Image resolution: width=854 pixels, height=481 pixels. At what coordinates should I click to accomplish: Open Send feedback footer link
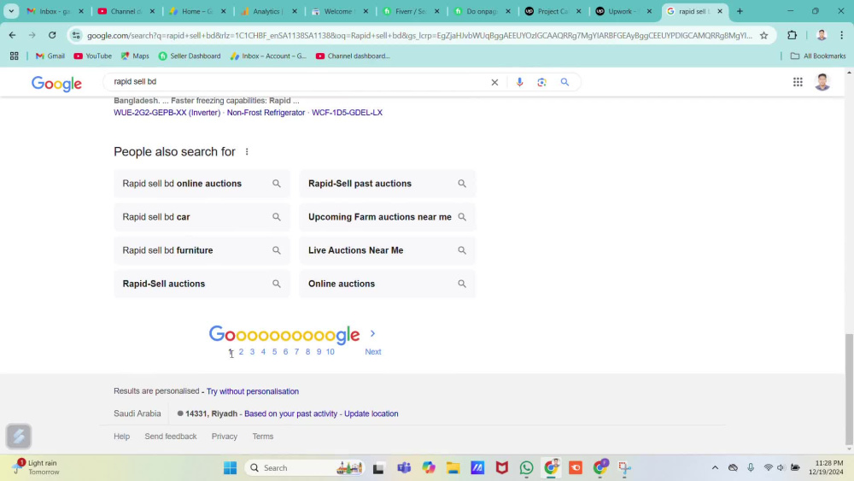tap(171, 437)
